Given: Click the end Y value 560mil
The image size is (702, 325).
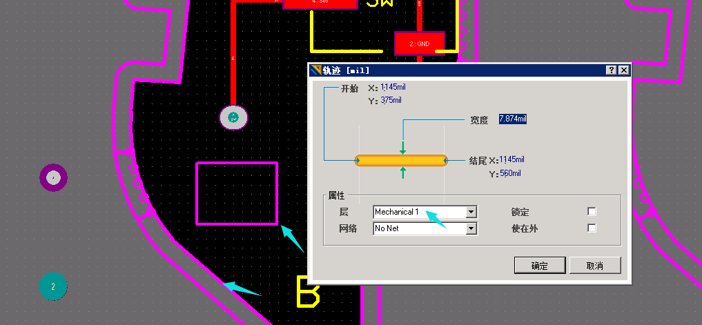Looking at the screenshot, I should [x=510, y=173].
